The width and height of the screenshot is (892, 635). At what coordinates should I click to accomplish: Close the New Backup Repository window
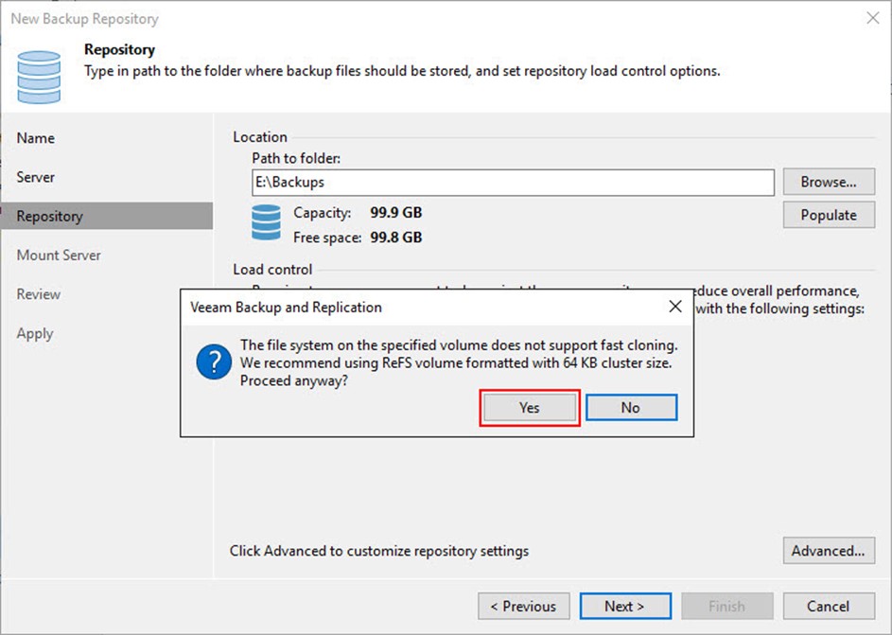870,18
